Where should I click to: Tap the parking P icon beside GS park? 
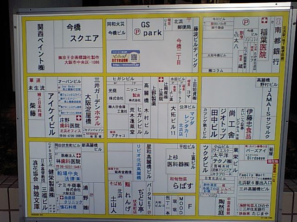point(137,32)
